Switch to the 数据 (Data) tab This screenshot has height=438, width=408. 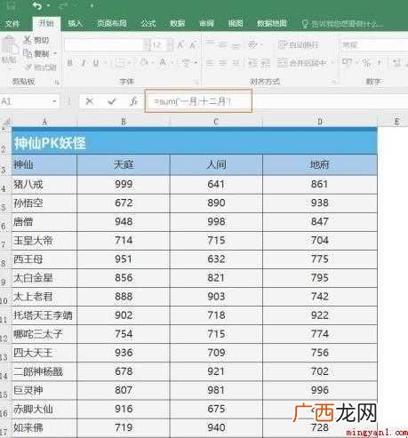click(x=177, y=23)
